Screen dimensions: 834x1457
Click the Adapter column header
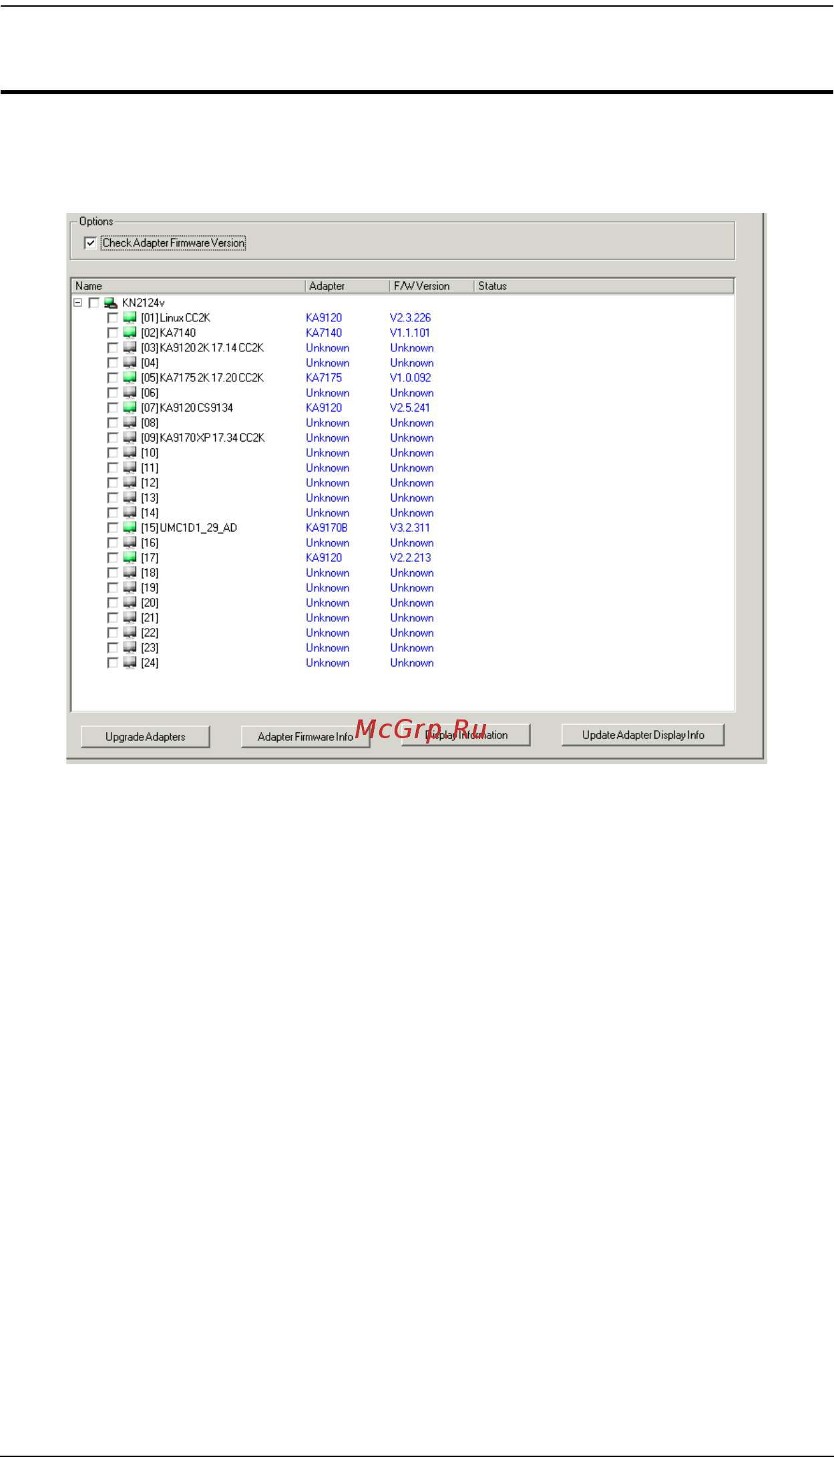pos(347,286)
